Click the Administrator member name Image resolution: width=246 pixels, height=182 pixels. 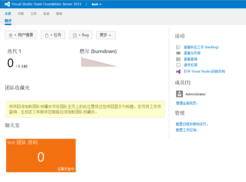195,94
